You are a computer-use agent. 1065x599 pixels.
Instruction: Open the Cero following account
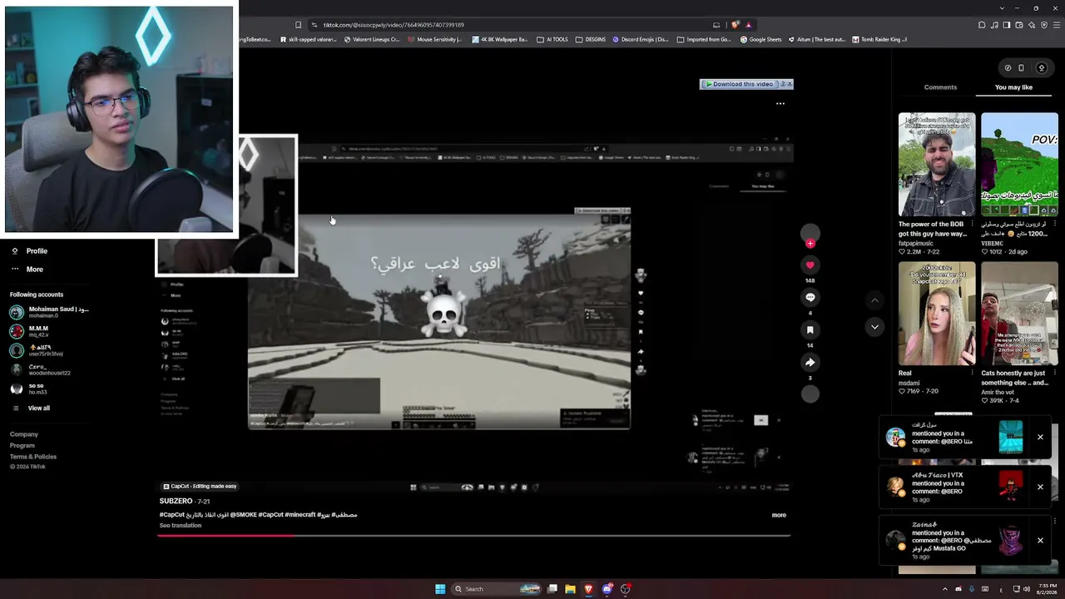[40, 369]
